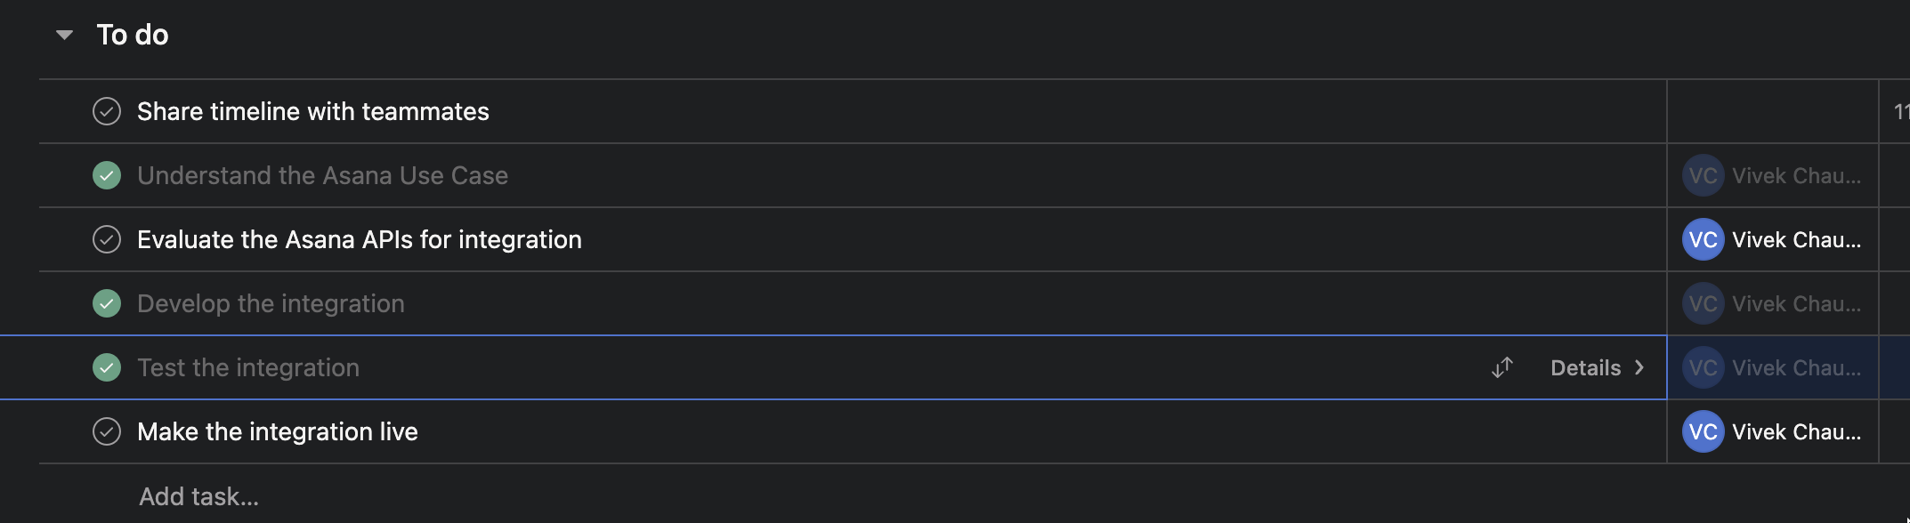
Task: Click VC avatar on Evaluate the Asana APIs row
Action: (x=1703, y=239)
